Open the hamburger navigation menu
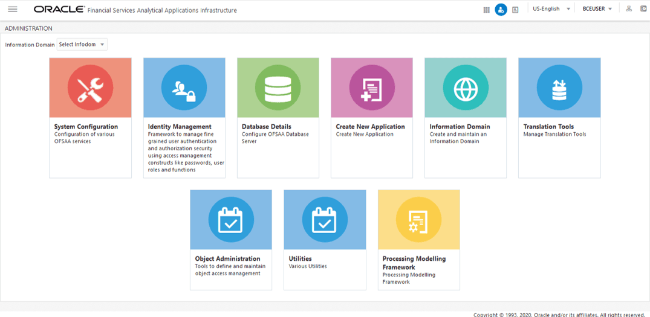Viewport: 650px width, 317px height. [x=13, y=9]
